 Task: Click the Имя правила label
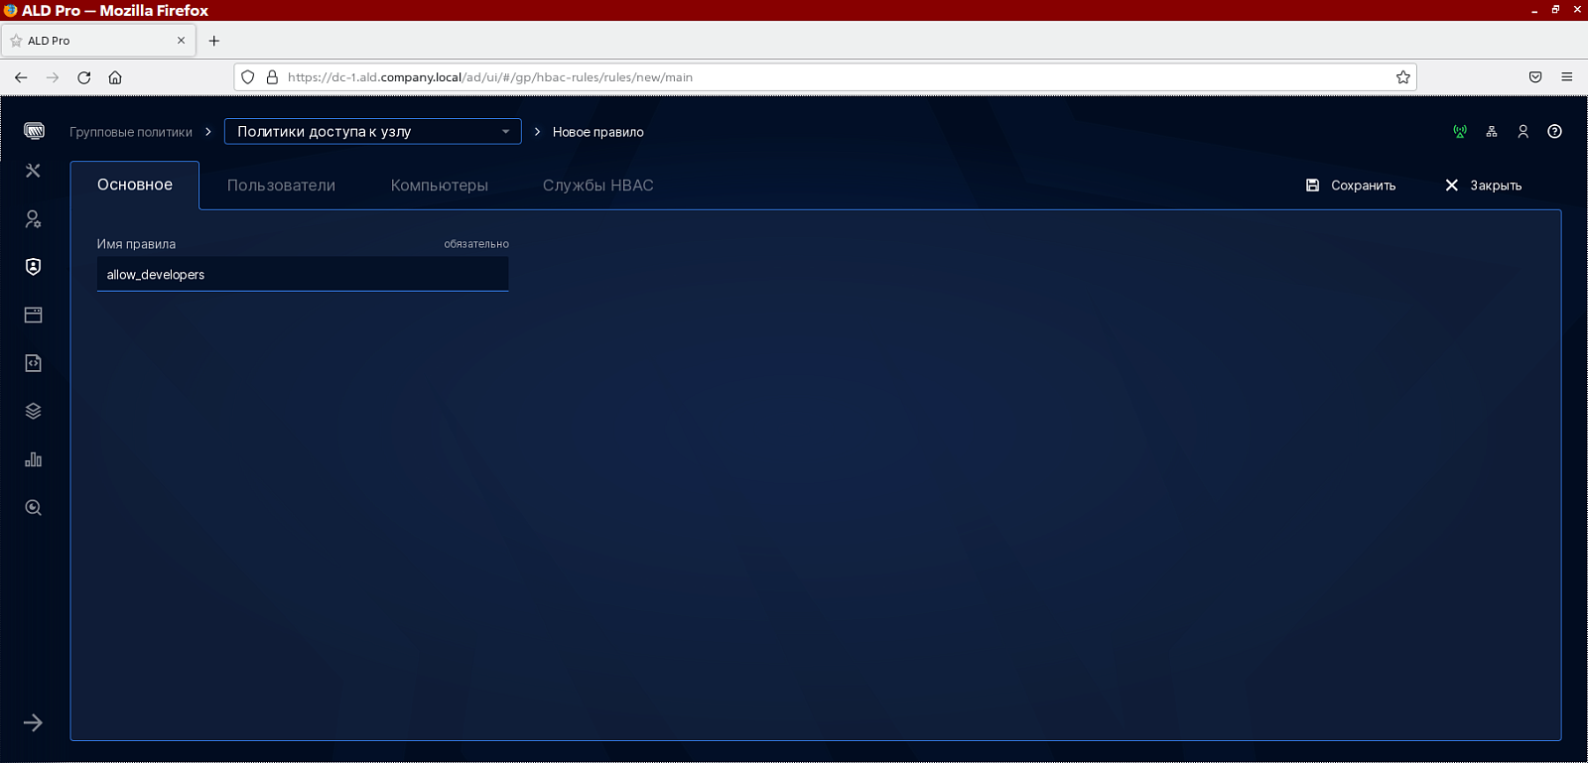(136, 244)
